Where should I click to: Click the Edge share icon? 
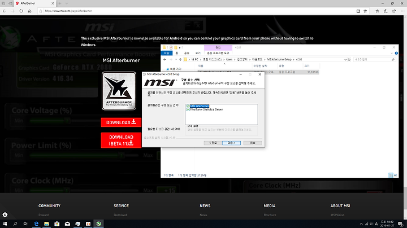pyautogui.click(x=394, y=11)
